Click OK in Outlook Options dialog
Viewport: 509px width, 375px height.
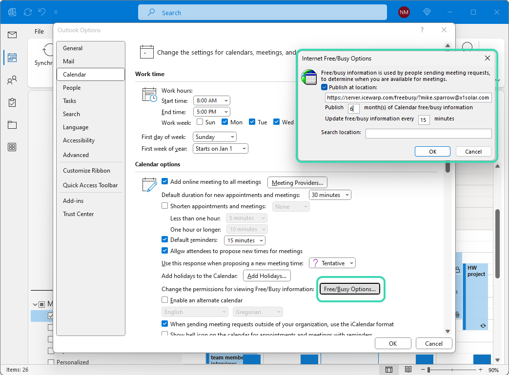click(x=393, y=343)
